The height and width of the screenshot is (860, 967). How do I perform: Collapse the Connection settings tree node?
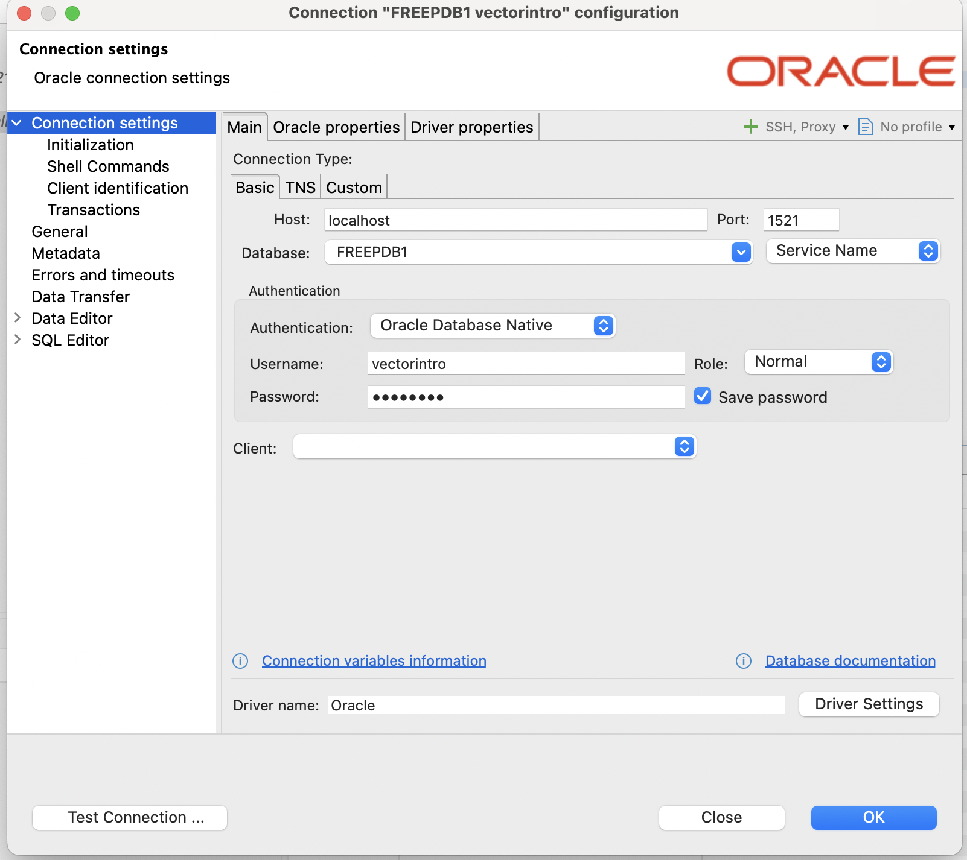[x=17, y=123]
